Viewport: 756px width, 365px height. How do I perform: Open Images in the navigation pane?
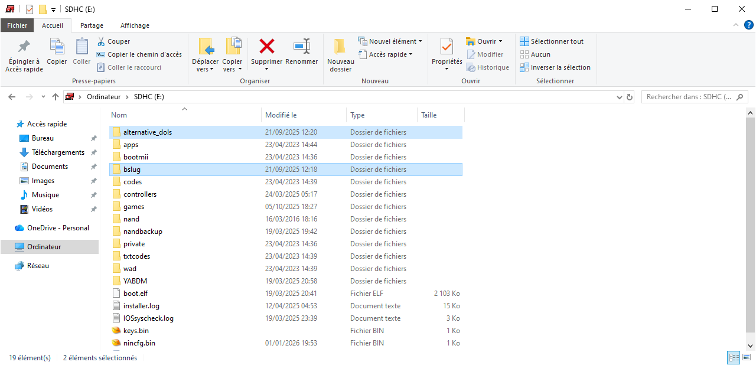click(43, 181)
